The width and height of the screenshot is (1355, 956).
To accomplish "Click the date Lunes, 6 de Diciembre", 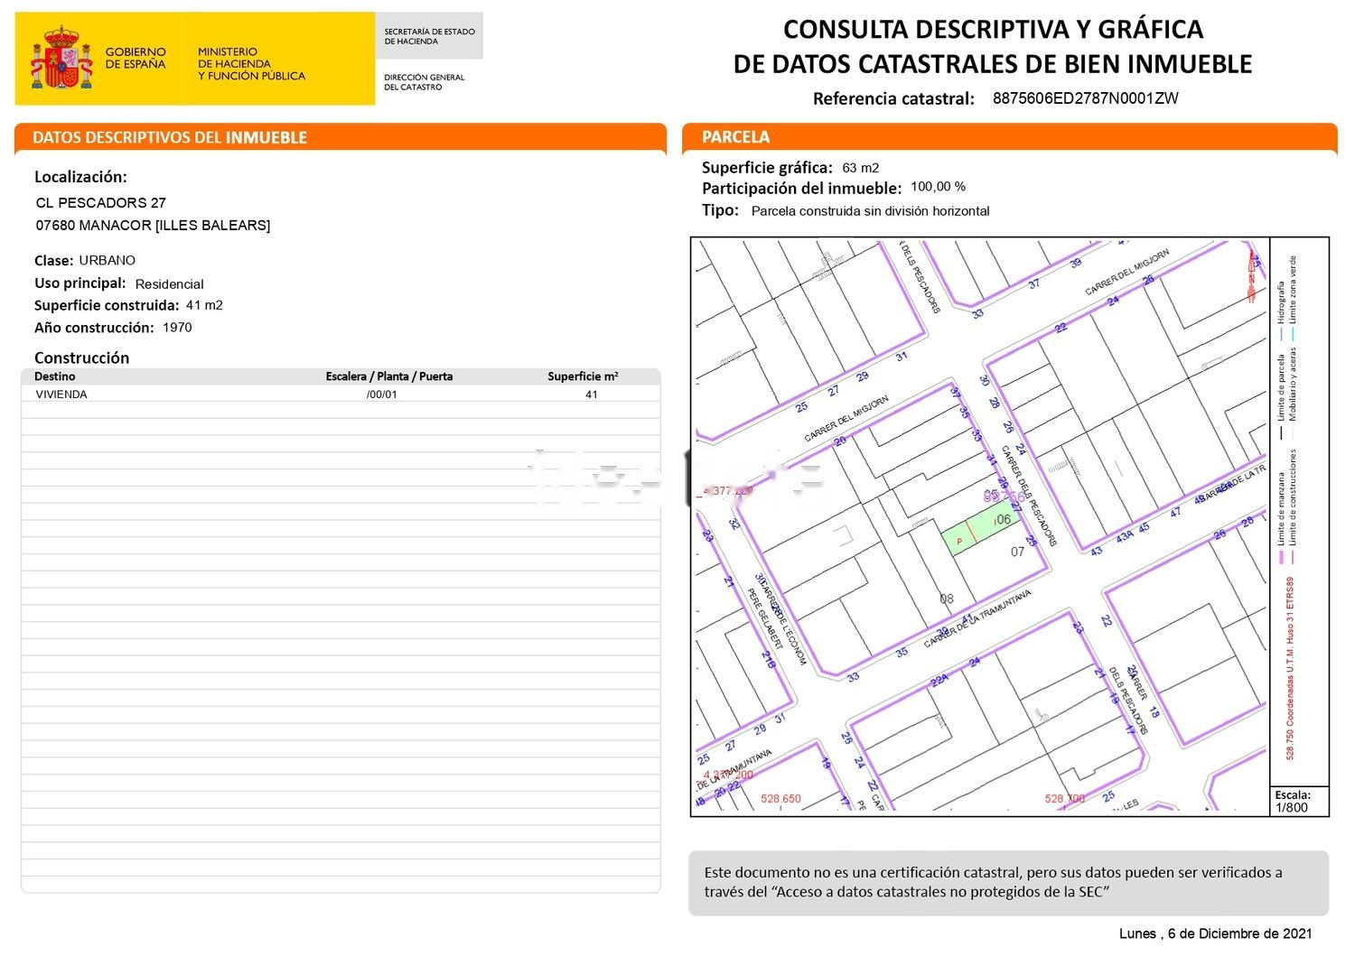I will pyautogui.click(x=1215, y=933).
